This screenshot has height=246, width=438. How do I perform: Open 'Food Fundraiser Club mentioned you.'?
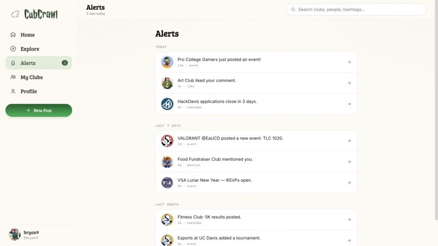[x=256, y=162]
